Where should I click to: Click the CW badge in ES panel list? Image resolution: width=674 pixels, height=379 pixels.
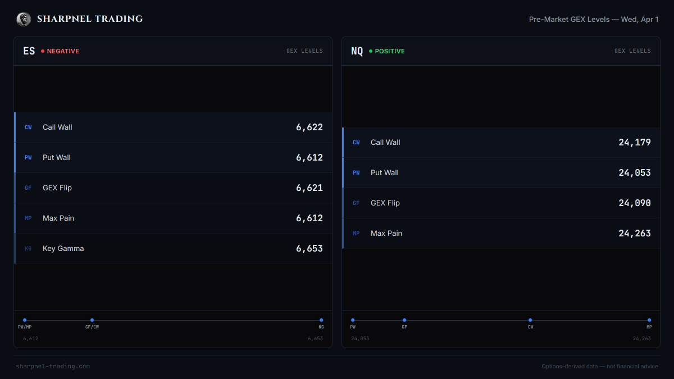pos(28,127)
